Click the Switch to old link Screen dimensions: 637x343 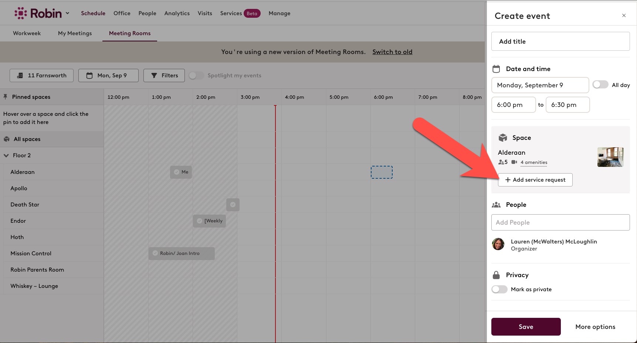point(392,52)
